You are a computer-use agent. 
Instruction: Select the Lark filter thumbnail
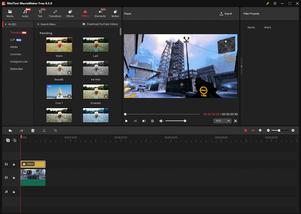pyautogui.click(x=96, y=45)
